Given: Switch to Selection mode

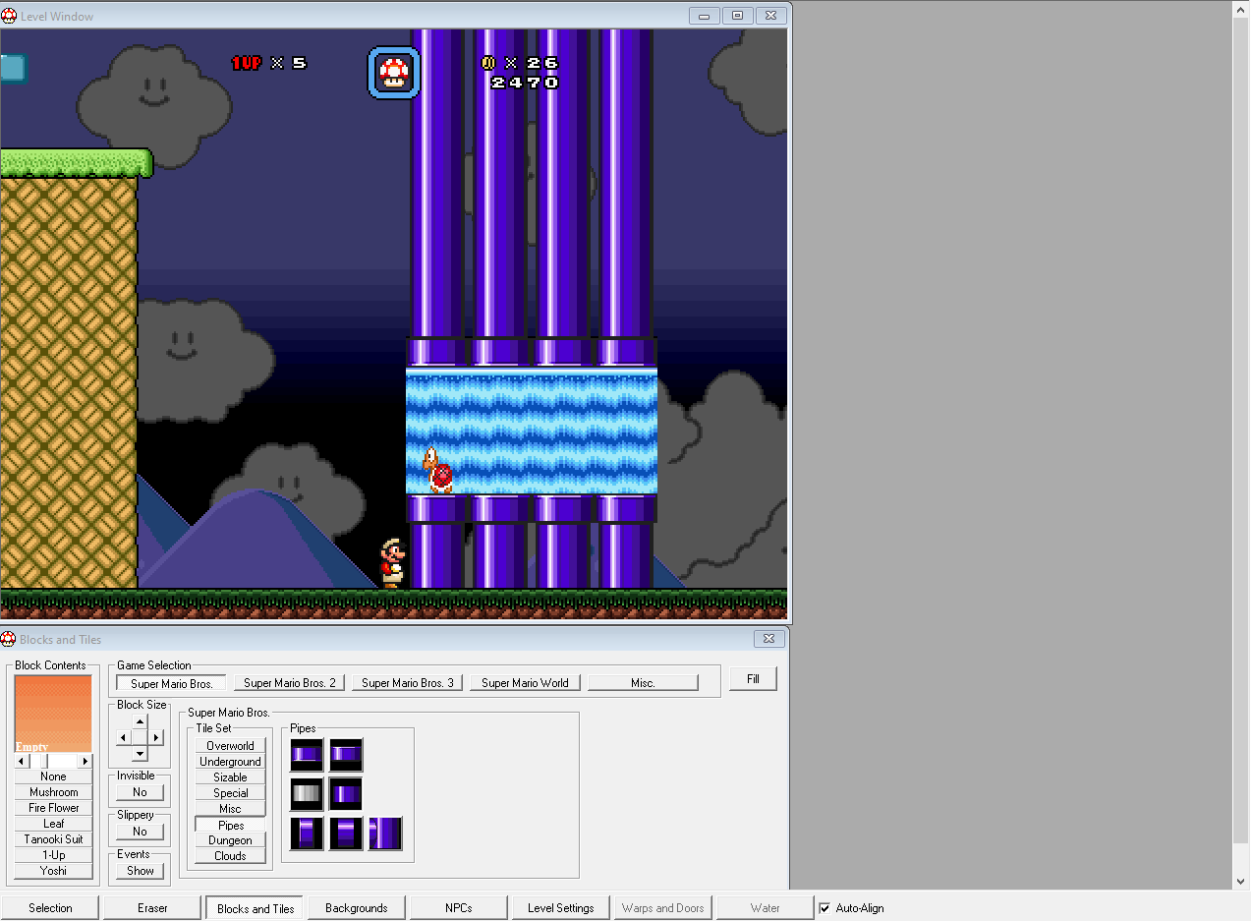Looking at the screenshot, I should point(50,908).
